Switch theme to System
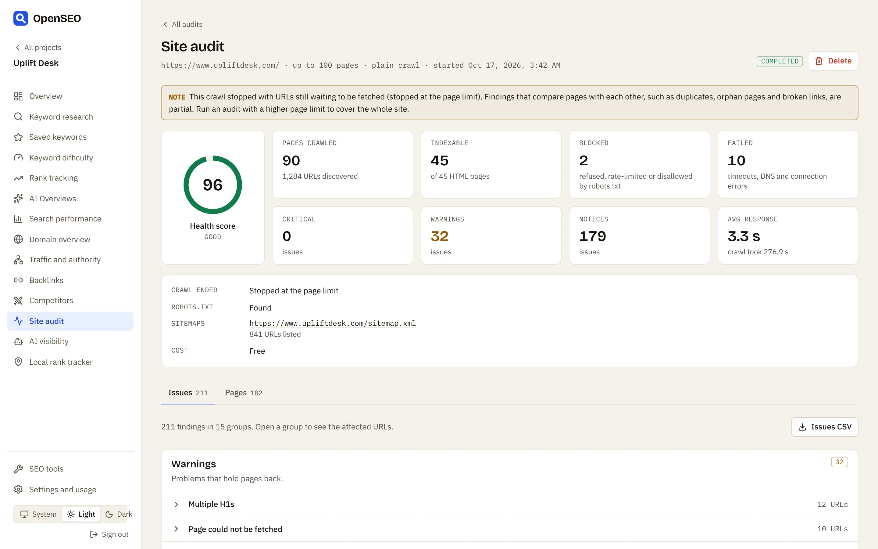The height and width of the screenshot is (549, 878). (x=38, y=514)
